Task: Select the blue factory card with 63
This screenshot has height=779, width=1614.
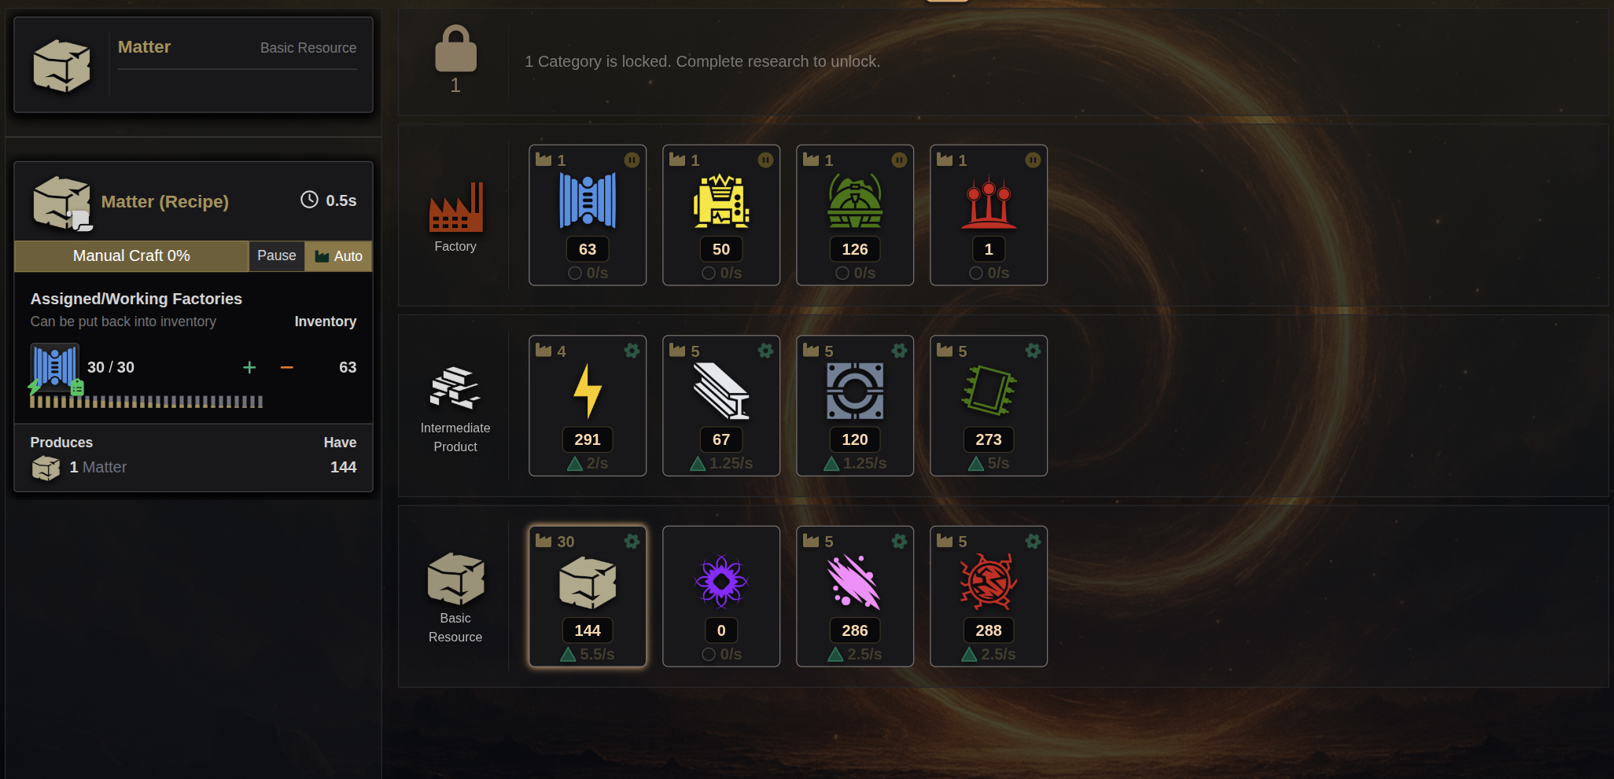Action: (x=588, y=215)
